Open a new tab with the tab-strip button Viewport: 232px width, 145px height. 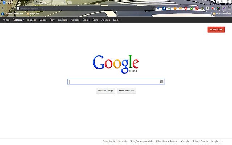69,3
